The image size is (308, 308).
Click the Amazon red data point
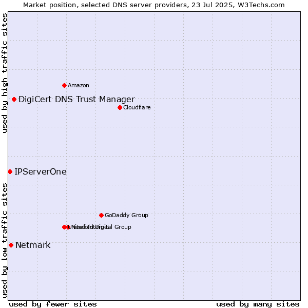(x=64, y=85)
